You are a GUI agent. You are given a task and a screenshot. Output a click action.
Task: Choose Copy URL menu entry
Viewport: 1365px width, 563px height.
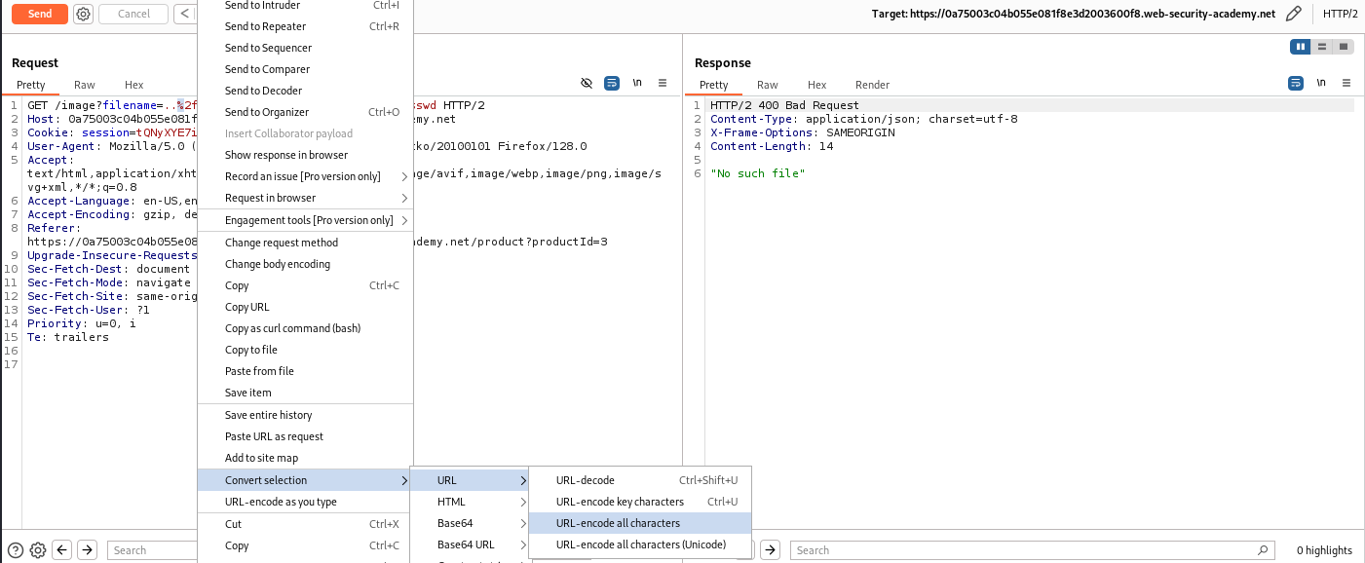(x=305, y=307)
